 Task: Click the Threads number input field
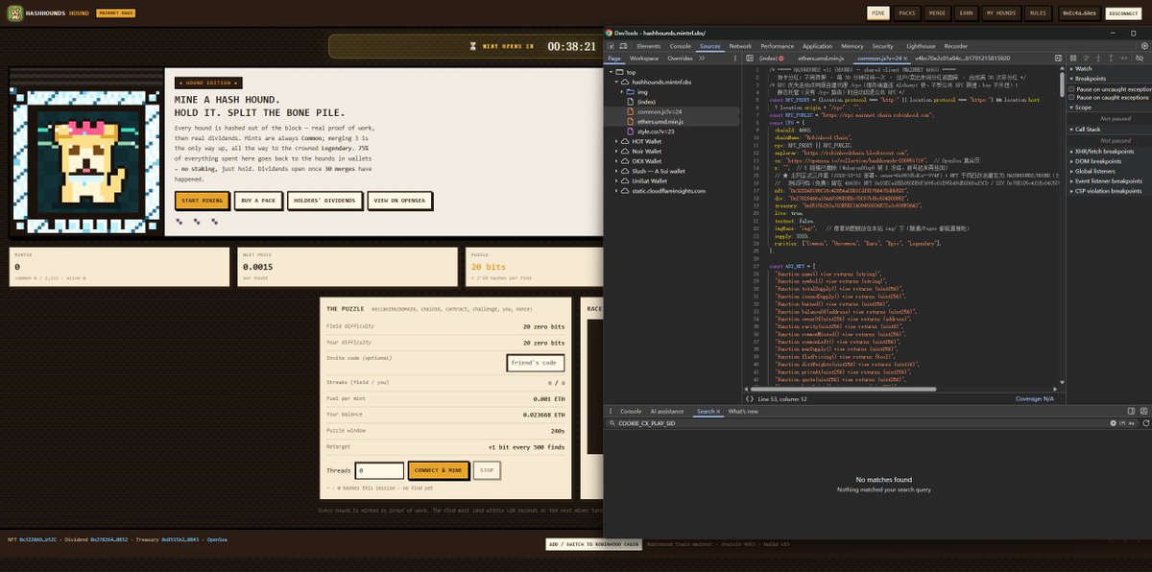379,470
